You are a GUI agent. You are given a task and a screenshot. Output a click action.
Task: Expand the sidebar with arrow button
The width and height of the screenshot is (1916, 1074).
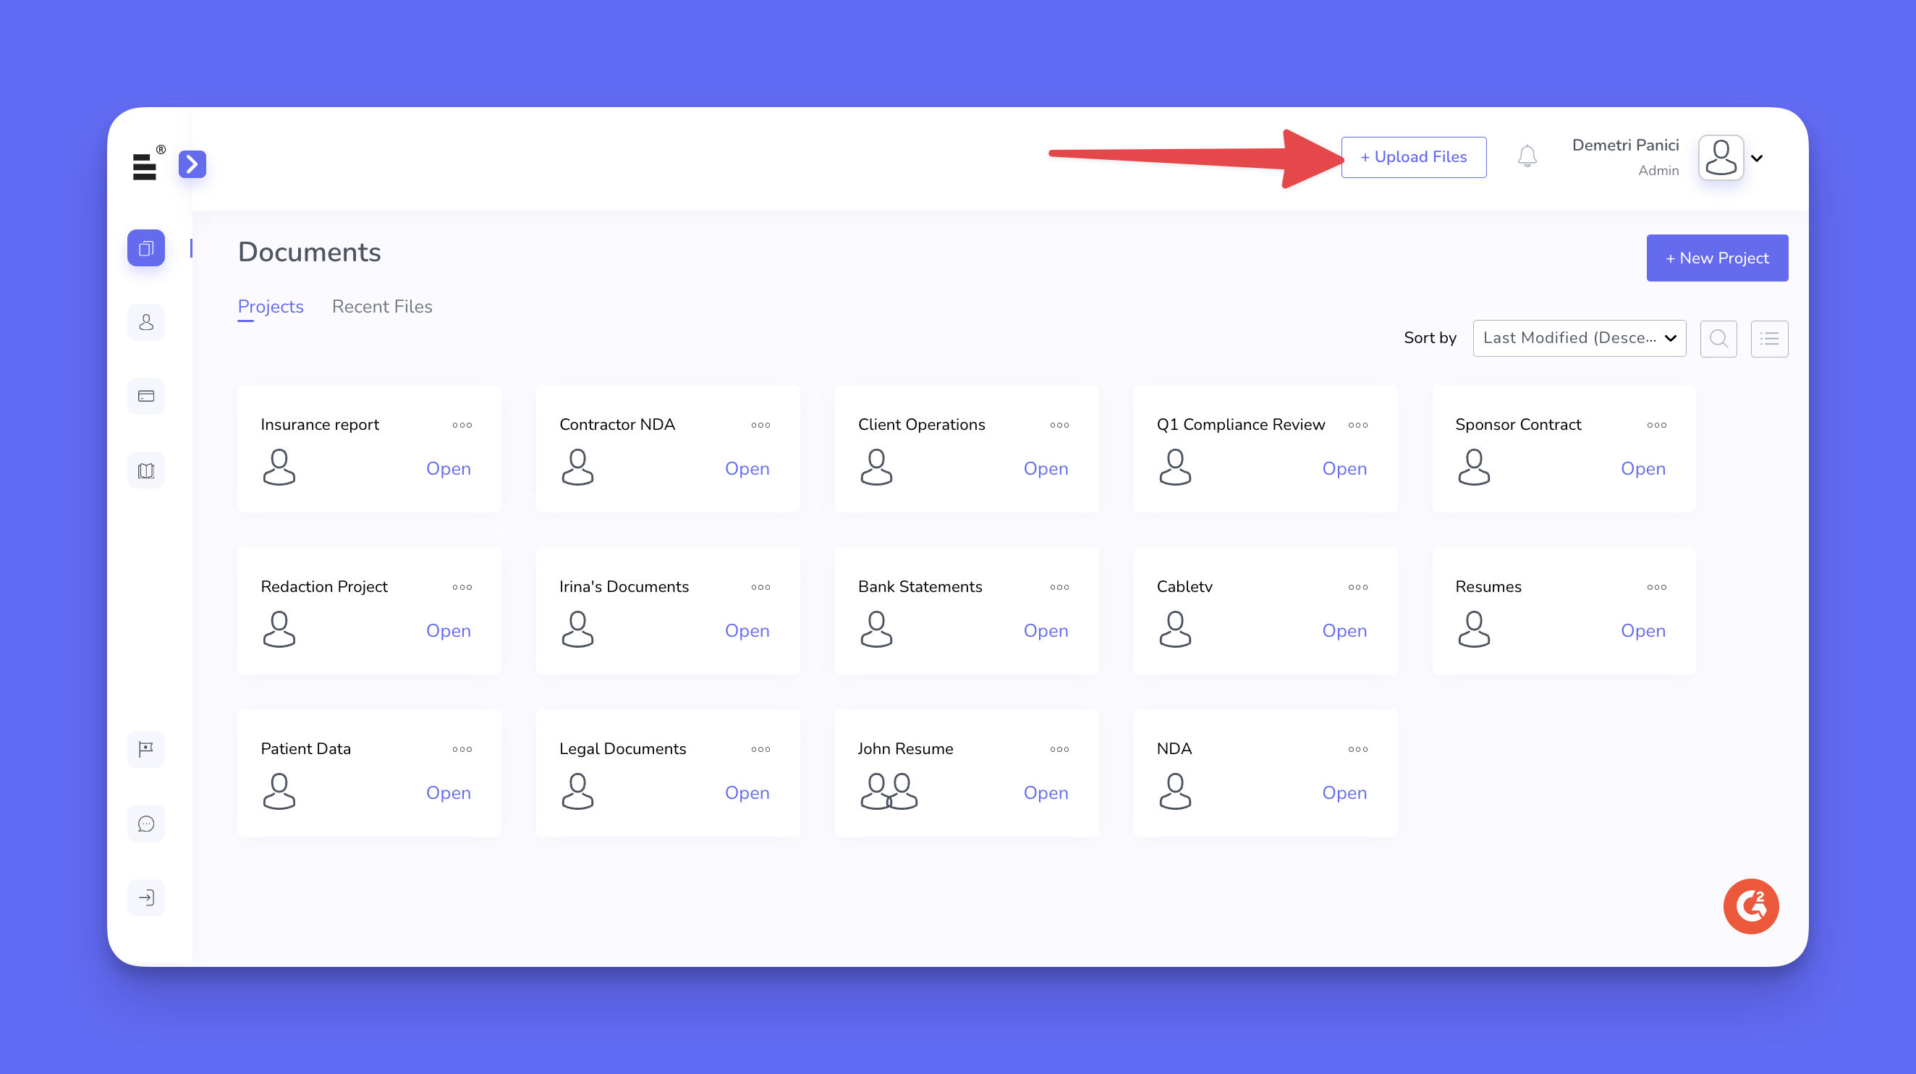[192, 164]
